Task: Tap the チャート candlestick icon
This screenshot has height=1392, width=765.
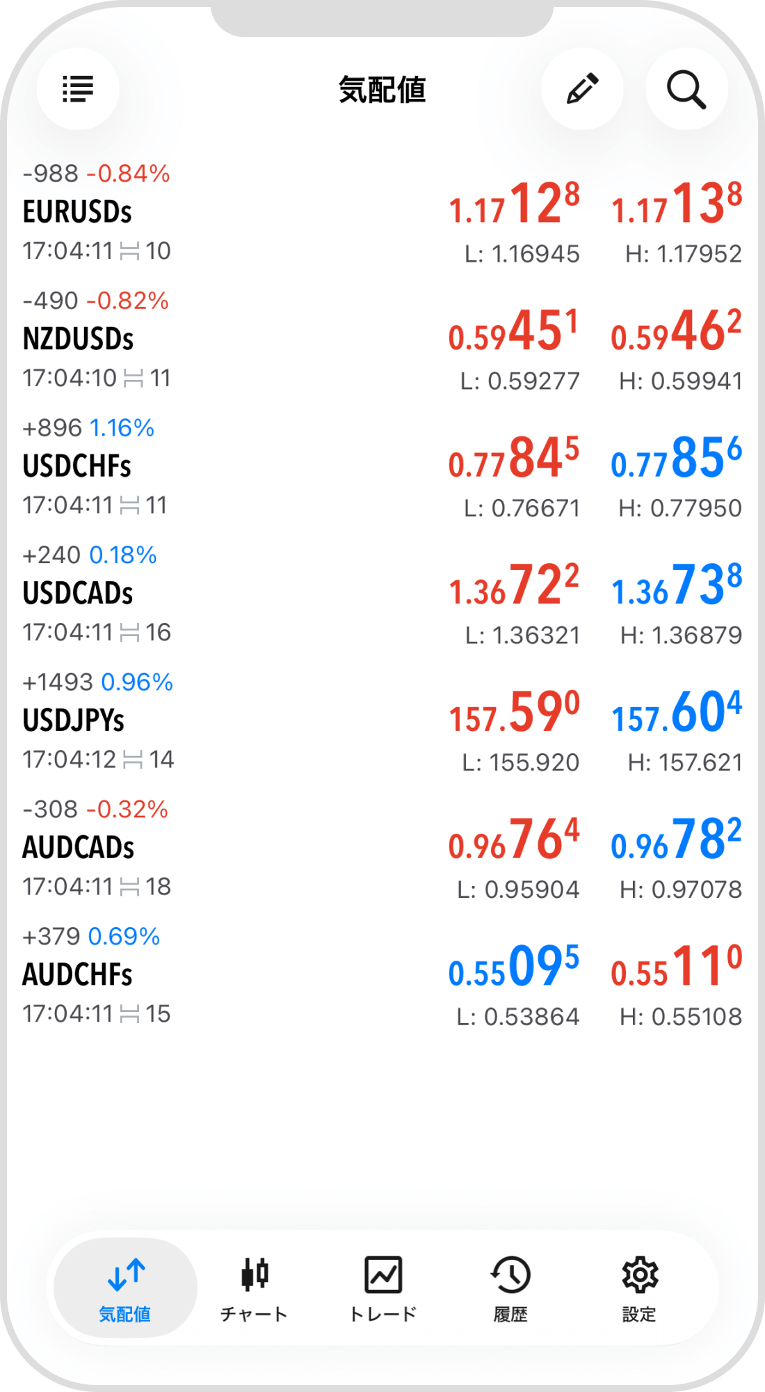Action: pos(255,1275)
